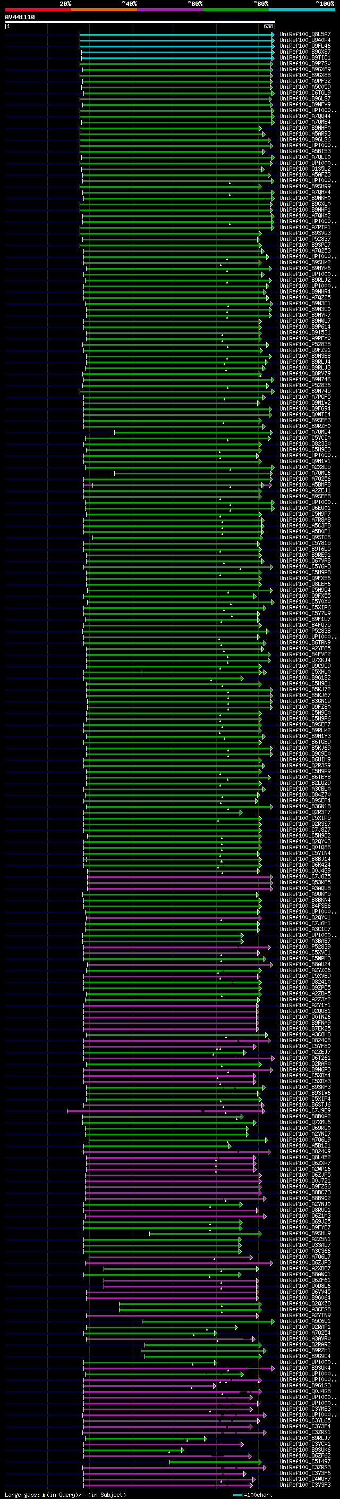Open hit UniRef100_A7Q6L7
This screenshot has width=340, height=1499.
(305, 1257)
